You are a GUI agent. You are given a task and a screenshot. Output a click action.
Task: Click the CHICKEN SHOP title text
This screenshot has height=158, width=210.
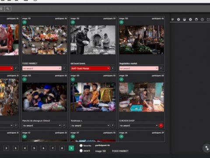[127, 121]
